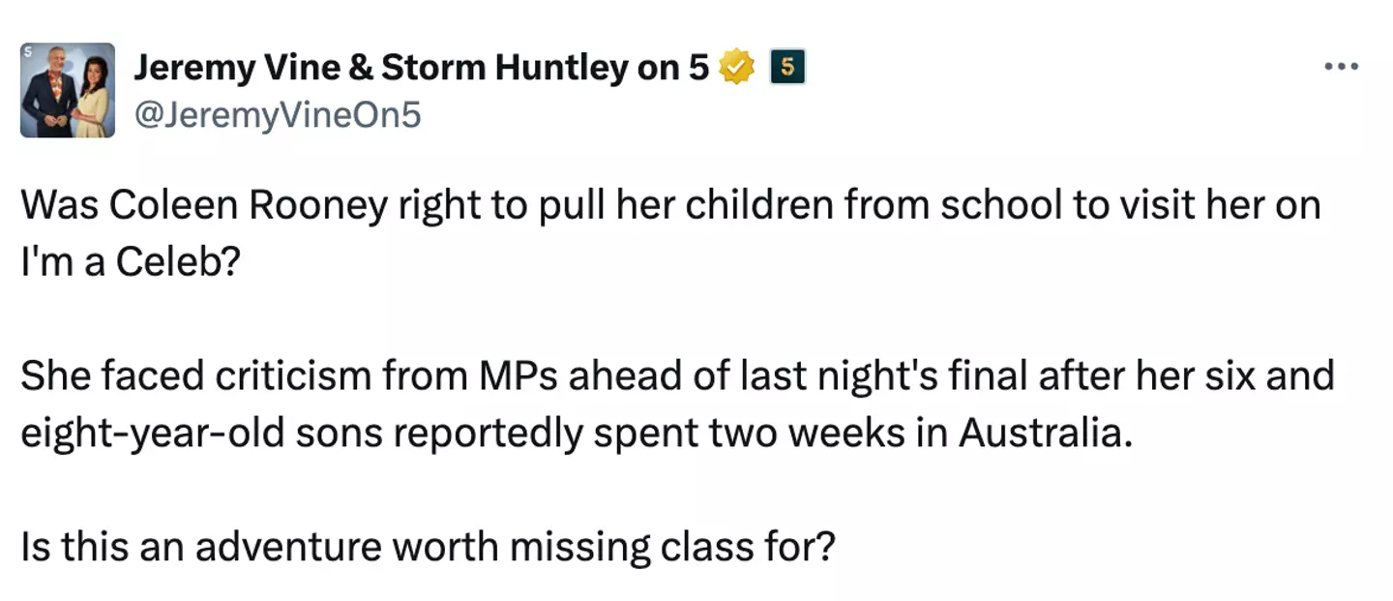Click the gold verified checkmark badge

tap(738, 68)
